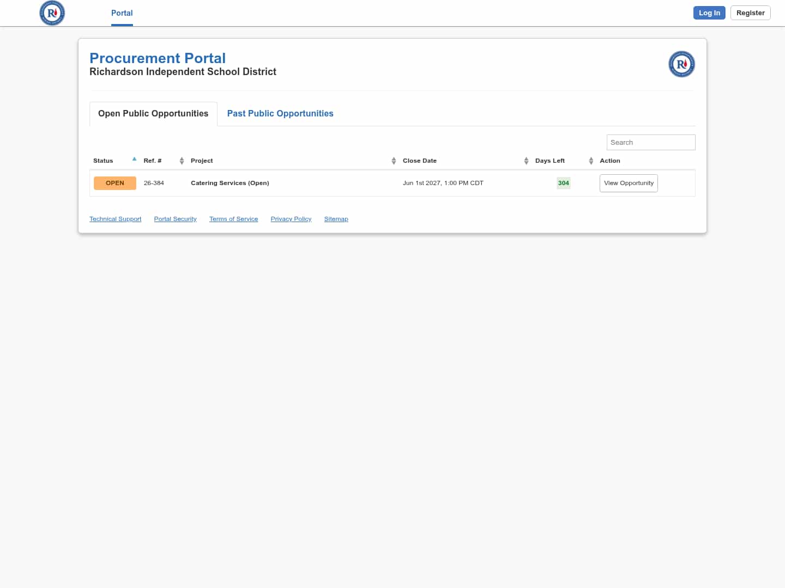The width and height of the screenshot is (785, 588).
Task: Click the Richardson ISD logo in header
Action: 52,13
